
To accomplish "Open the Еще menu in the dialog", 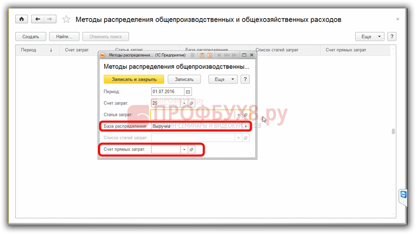I will tap(223, 79).
